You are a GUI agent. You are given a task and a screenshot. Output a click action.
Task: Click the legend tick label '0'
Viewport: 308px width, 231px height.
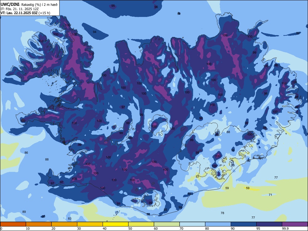point(1,229)
